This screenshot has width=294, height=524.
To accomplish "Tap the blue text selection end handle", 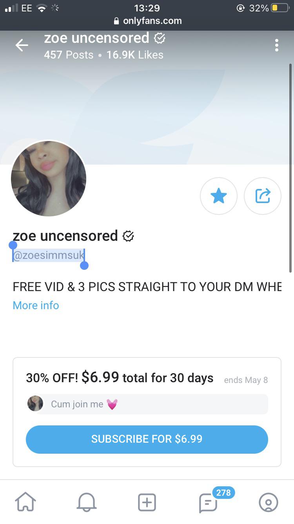I will coord(84,266).
